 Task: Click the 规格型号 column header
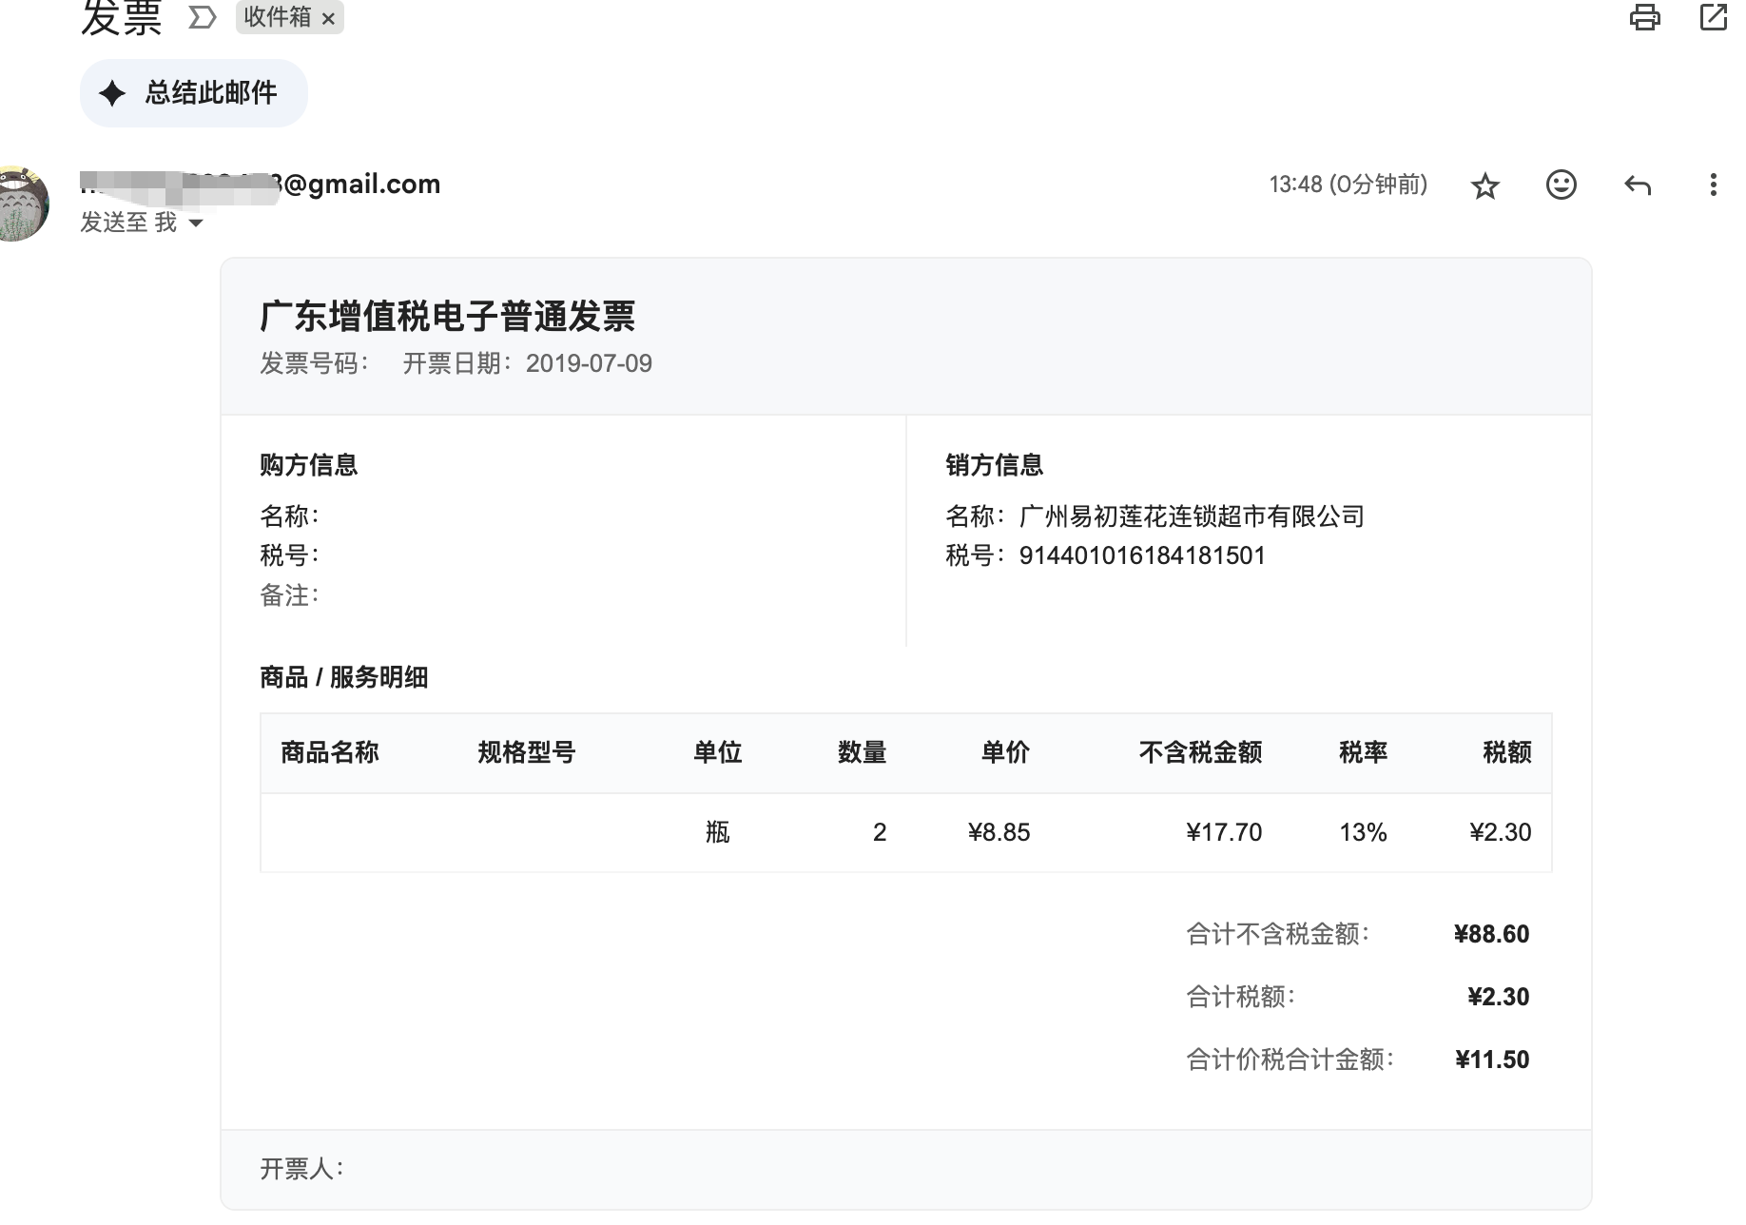click(x=527, y=752)
